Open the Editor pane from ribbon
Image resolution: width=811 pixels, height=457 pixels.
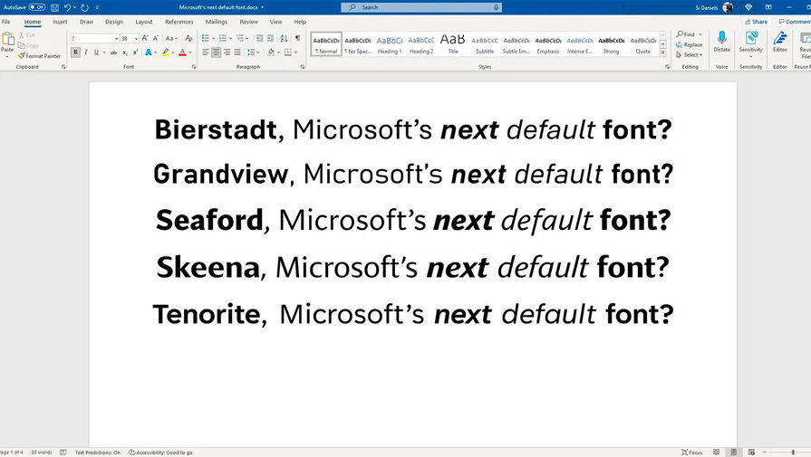point(779,42)
